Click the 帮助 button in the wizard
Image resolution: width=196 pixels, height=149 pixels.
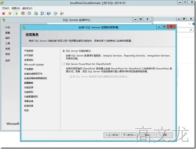pos(165,135)
